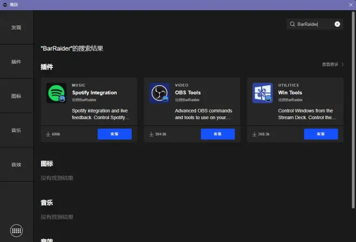Install the OBS Tools plugin

pyautogui.click(x=218, y=134)
